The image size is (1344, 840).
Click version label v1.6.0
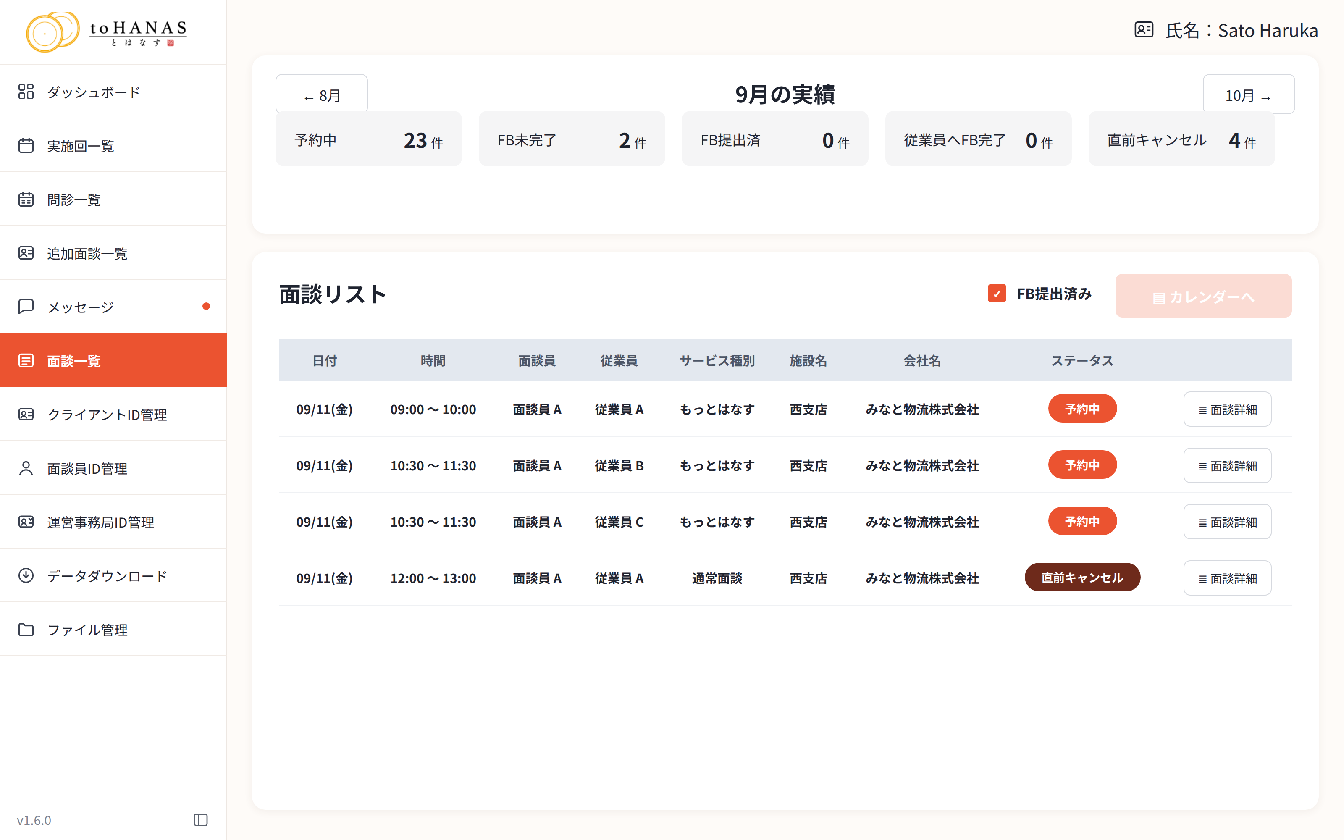34,820
